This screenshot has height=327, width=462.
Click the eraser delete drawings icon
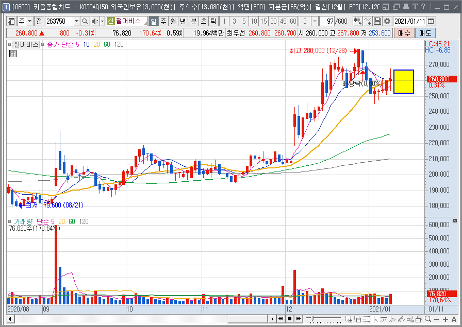pos(410,319)
